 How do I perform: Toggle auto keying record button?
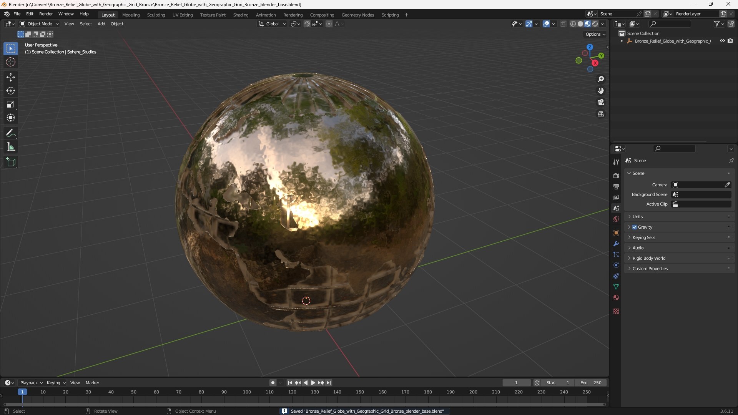point(273,383)
